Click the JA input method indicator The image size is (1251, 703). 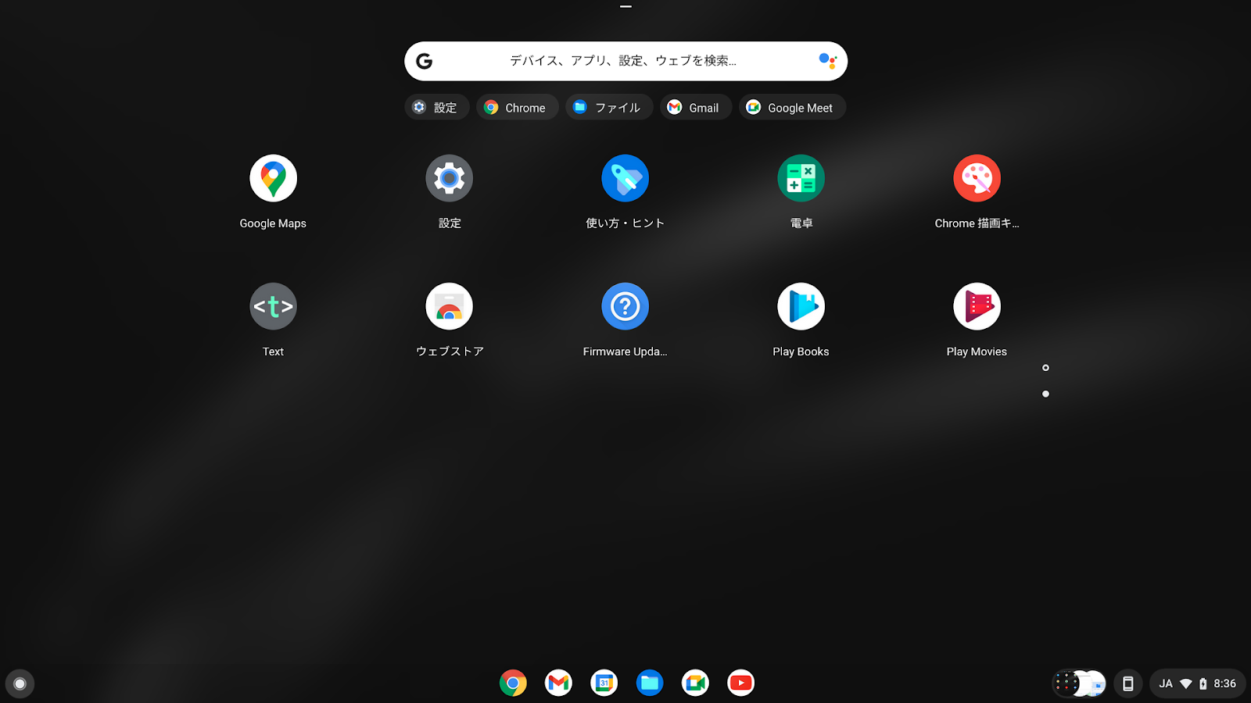coord(1165,683)
